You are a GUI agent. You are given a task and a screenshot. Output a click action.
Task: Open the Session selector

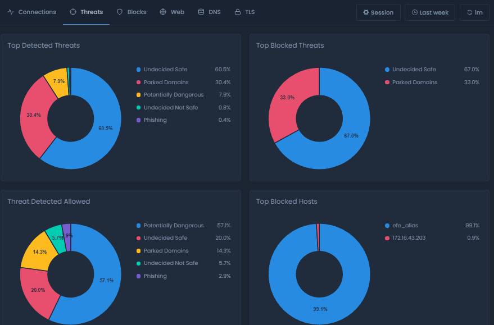point(378,12)
